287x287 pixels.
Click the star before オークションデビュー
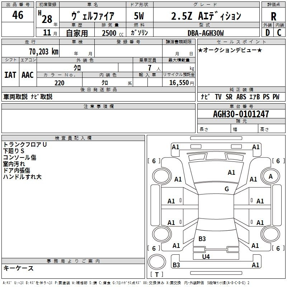201,50
